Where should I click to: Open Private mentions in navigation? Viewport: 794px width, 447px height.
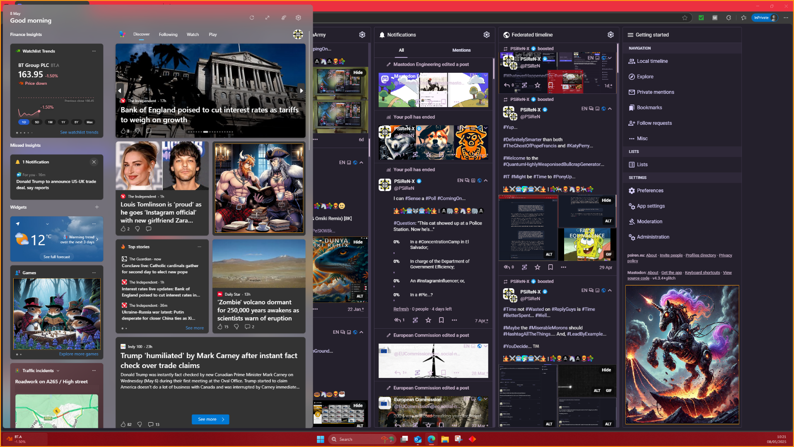(x=655, y=92)
